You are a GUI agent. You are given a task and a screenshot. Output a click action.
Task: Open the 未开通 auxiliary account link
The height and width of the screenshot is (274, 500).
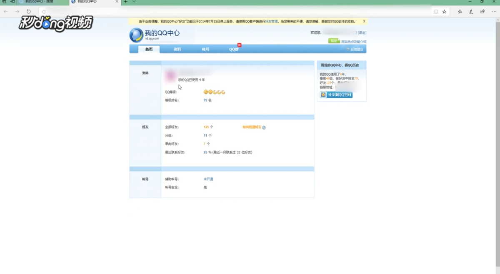pos(208,179)
